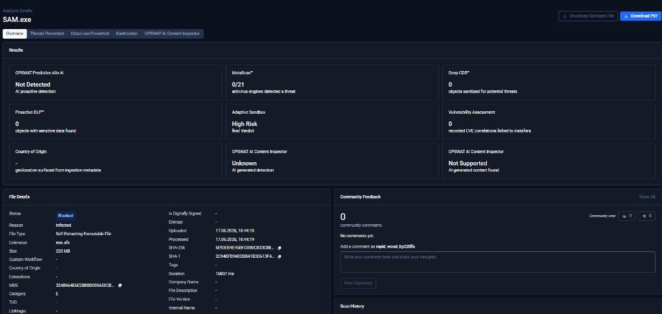Open Show All community feedback

click(x=646, y=196)
